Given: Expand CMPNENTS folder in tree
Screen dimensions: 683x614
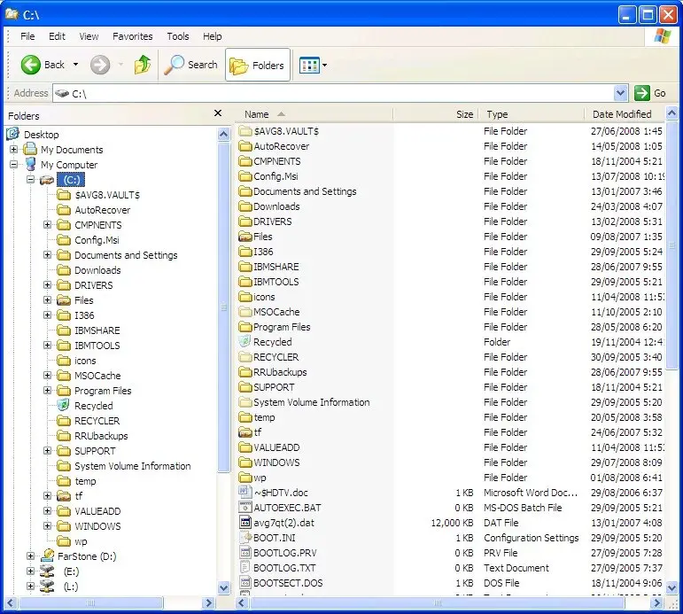Looking at the screenshot, I should [48, 225].
